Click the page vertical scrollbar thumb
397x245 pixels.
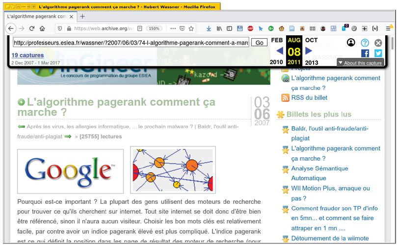[x=393, y=43]
